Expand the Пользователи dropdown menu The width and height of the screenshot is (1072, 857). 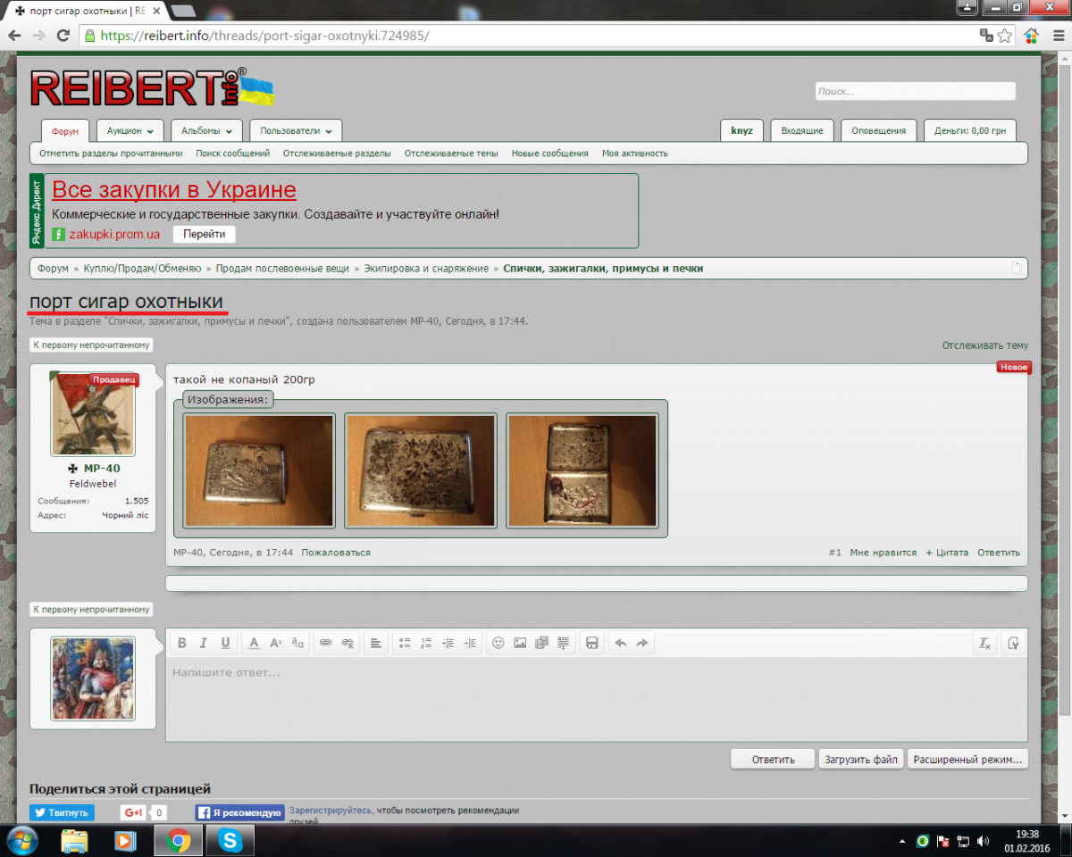[296, 130]
